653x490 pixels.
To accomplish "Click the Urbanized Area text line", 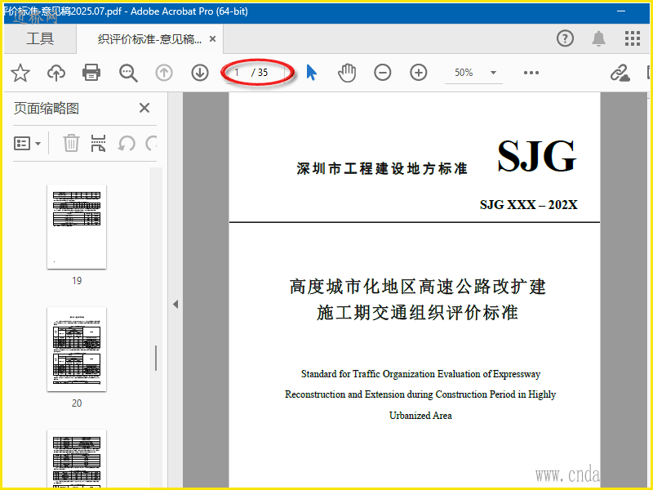I will (420, 416).
